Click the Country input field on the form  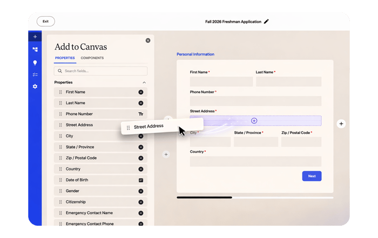coord(255,162)
